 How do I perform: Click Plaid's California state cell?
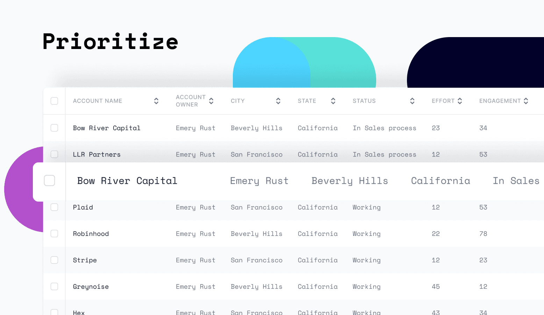pos(318,207)
